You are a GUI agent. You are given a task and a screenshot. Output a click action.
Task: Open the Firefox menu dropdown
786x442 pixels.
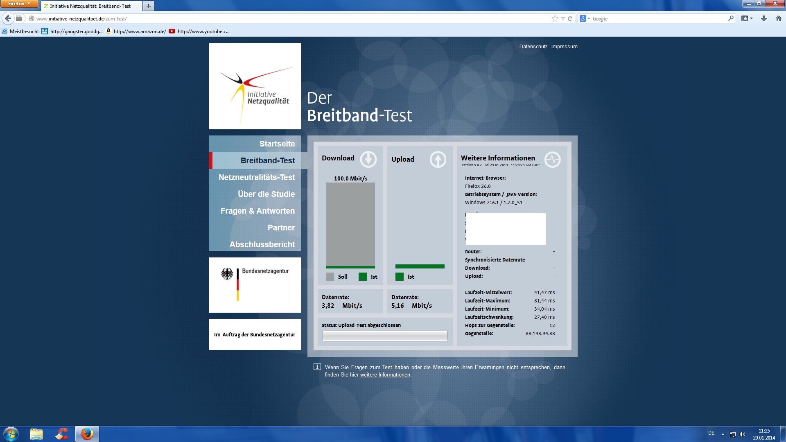pyautogui.click(x=19, y=4)
